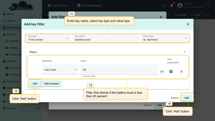Open Alarms in the sidebar
Viewport: 215px width, 121px height.
point(11,21)
